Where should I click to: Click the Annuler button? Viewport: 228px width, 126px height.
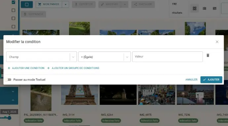click(191, 80)
